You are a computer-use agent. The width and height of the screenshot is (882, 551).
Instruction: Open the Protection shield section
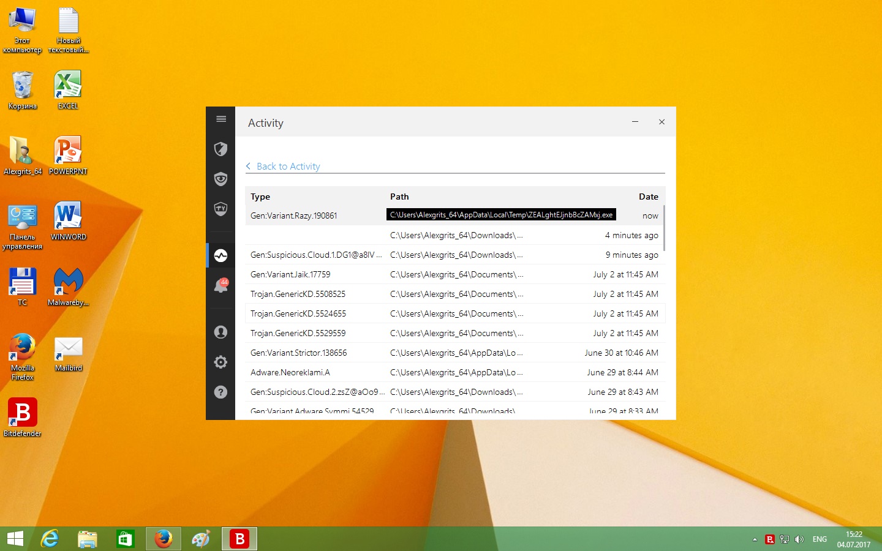point(221,149)
